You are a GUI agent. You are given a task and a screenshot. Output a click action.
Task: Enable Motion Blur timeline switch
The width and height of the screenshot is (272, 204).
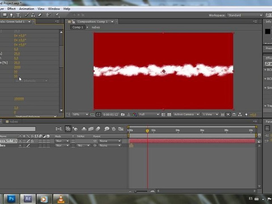pyautogui.click(x=98, y=129)
